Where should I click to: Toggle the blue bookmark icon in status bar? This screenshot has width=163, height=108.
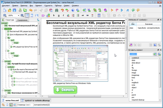click(7, 105)
